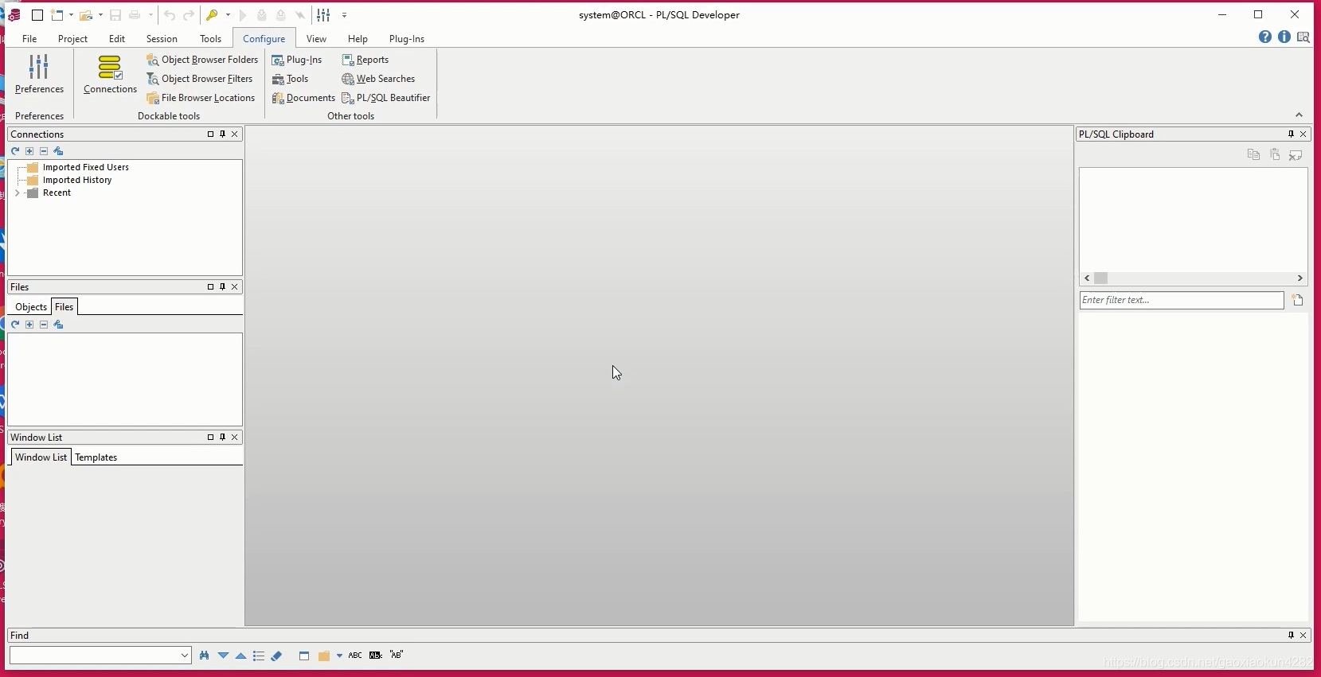Open the Help question mark icon
Screen dimensions: 1321x677
pyautogui.click(x=1265, y=37)
